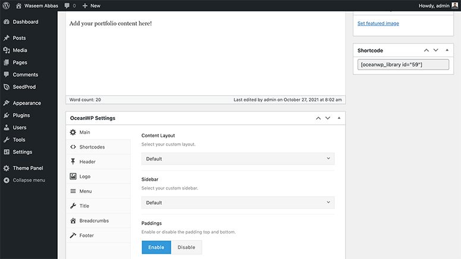The image size is (461, 259).
Task: Open the comments bubble icon in admin bar
Action: (67, 5)
